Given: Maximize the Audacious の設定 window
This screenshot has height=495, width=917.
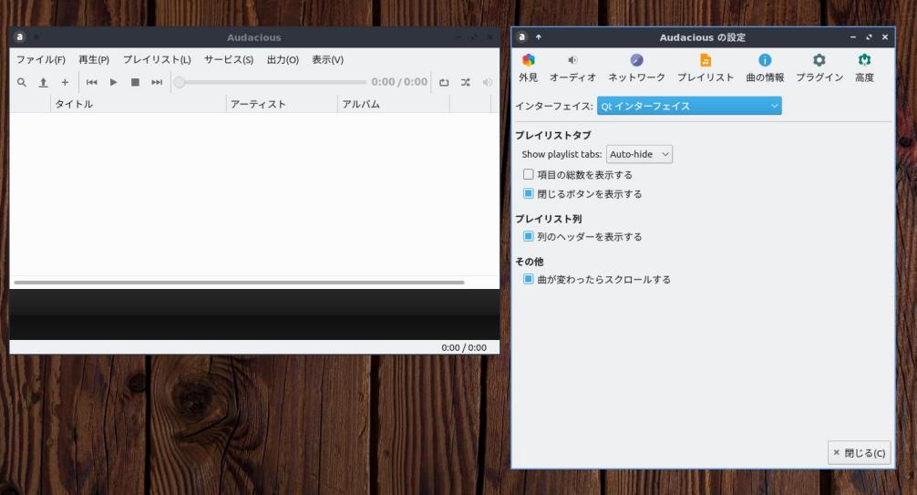Looking at the screenshot, I should click(x=869, y=36).
